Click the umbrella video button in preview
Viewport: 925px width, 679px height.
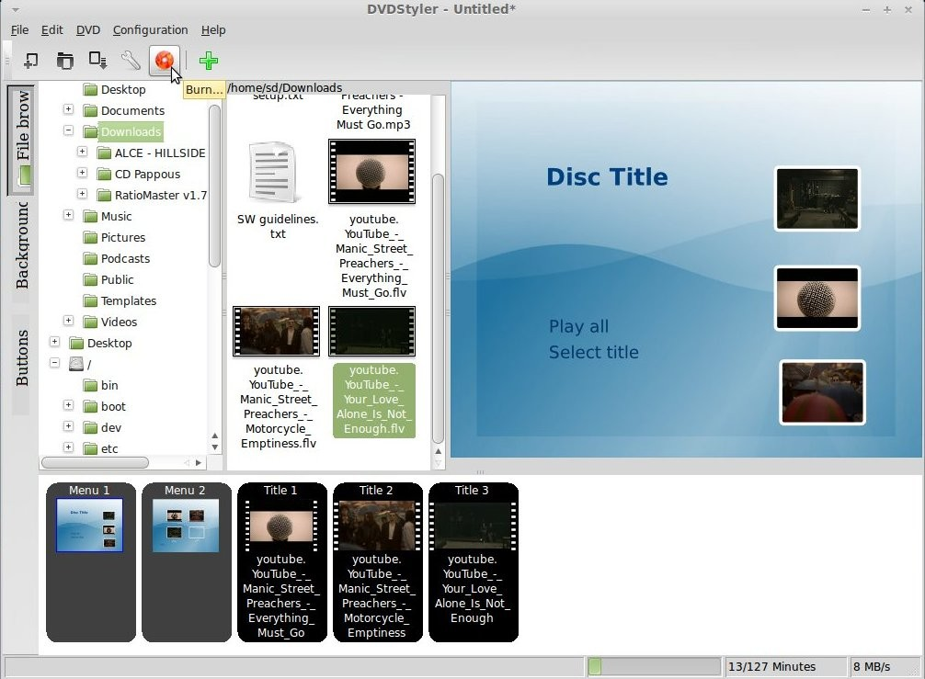pos(822,392)
